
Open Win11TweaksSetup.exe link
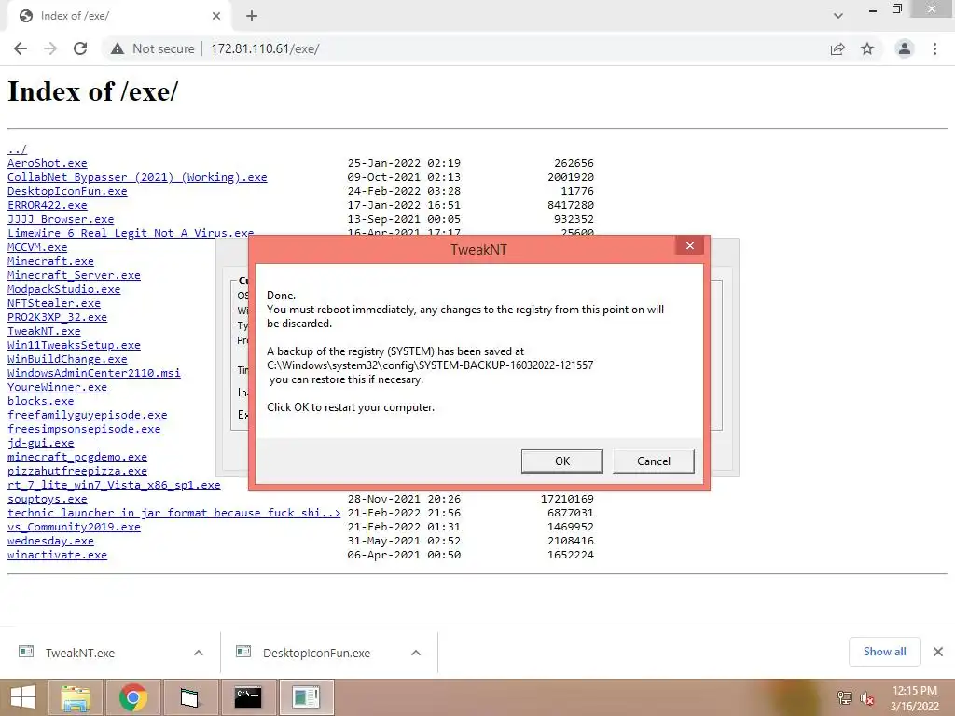click(x=74, y=345)
